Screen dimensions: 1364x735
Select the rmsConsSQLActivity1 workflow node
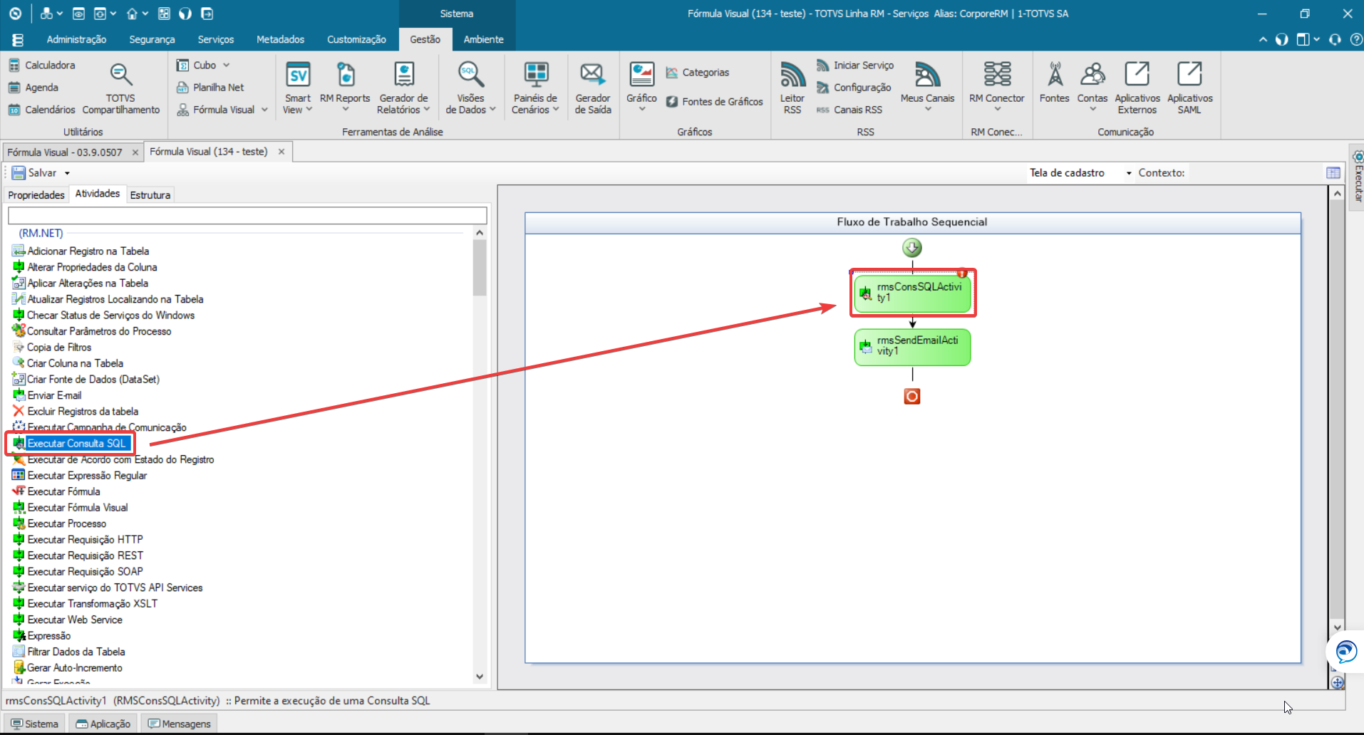(912, 293)
